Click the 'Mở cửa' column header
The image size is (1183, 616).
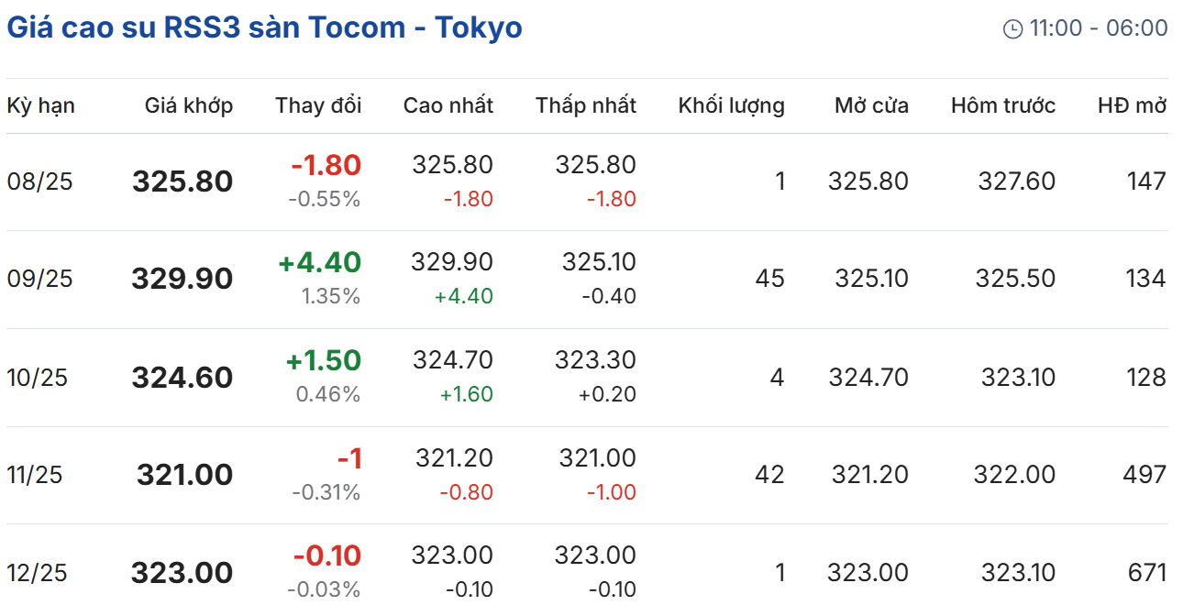pyautogui.click(x=871, y=105)
